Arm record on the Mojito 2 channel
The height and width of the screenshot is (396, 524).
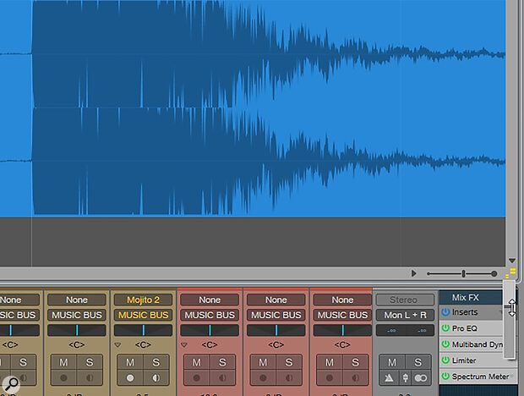(x=130, y=378)
